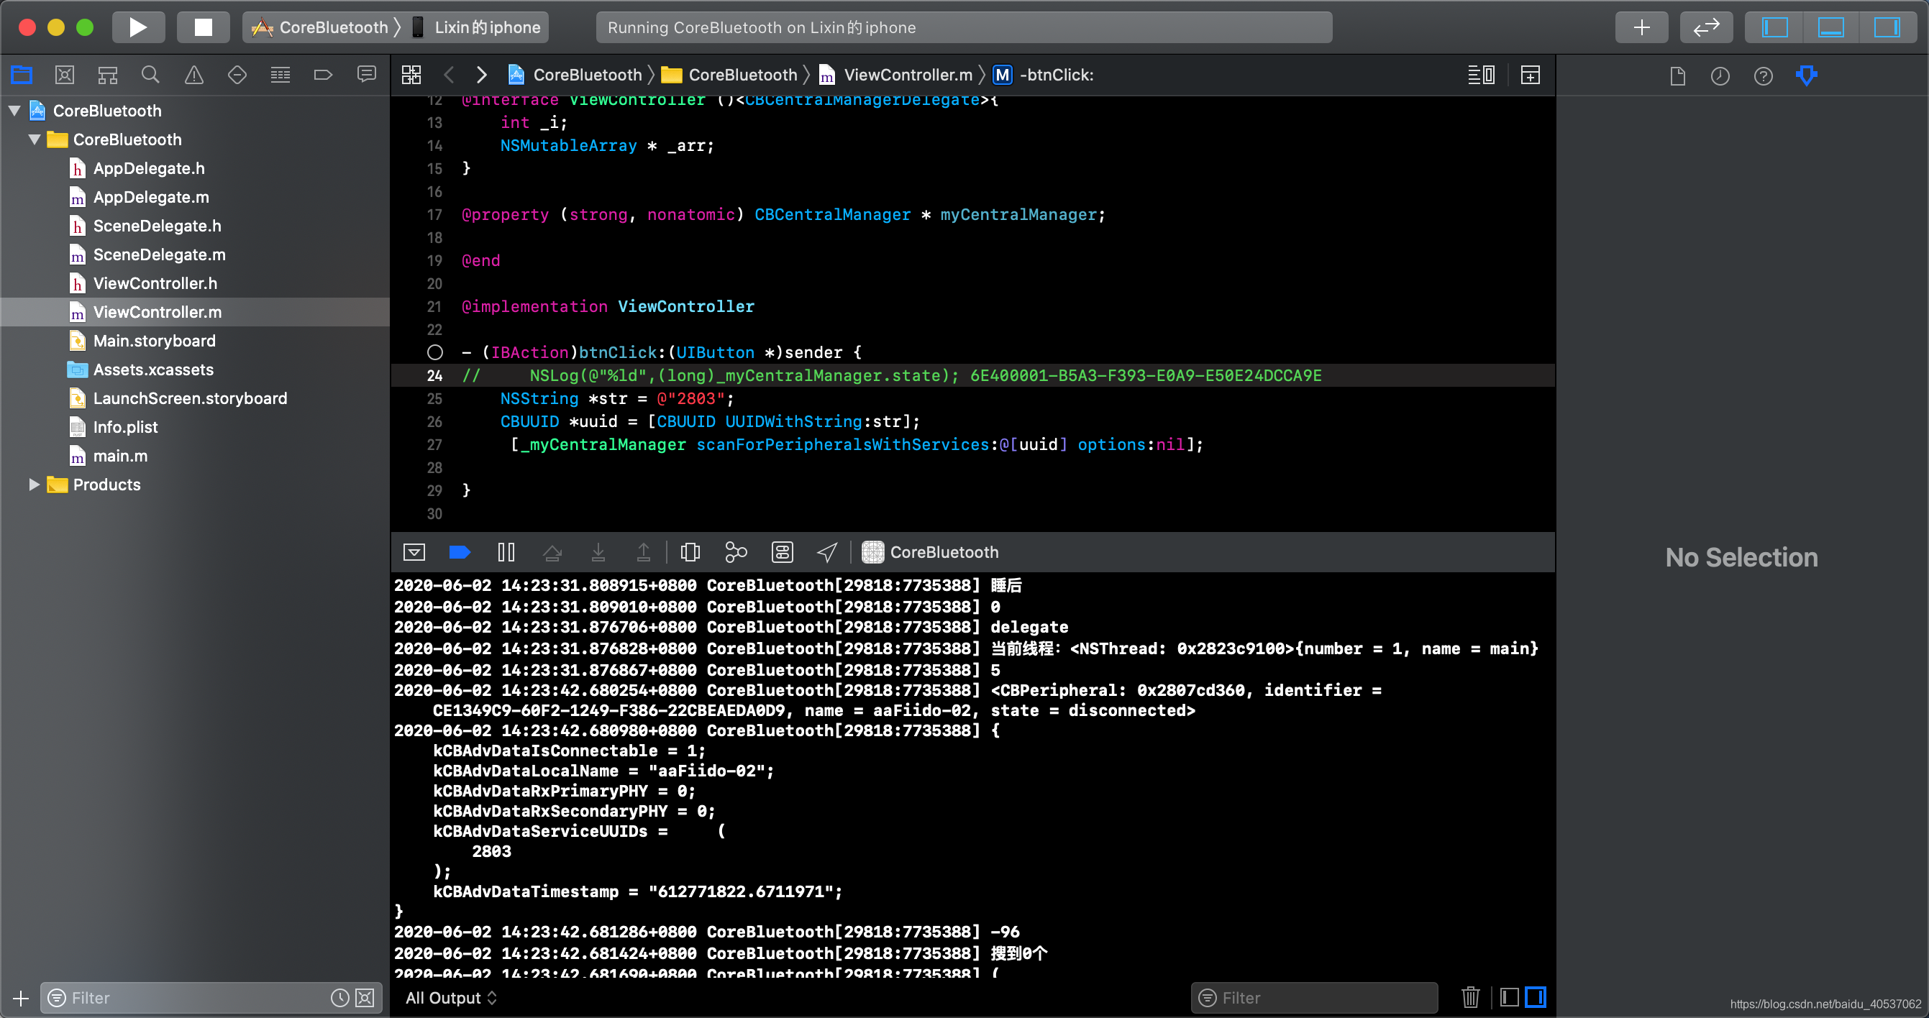Open related items grid menu
Viewport: 1929px width, 1018px height.
pyautogui.click(x=411, y=75)
